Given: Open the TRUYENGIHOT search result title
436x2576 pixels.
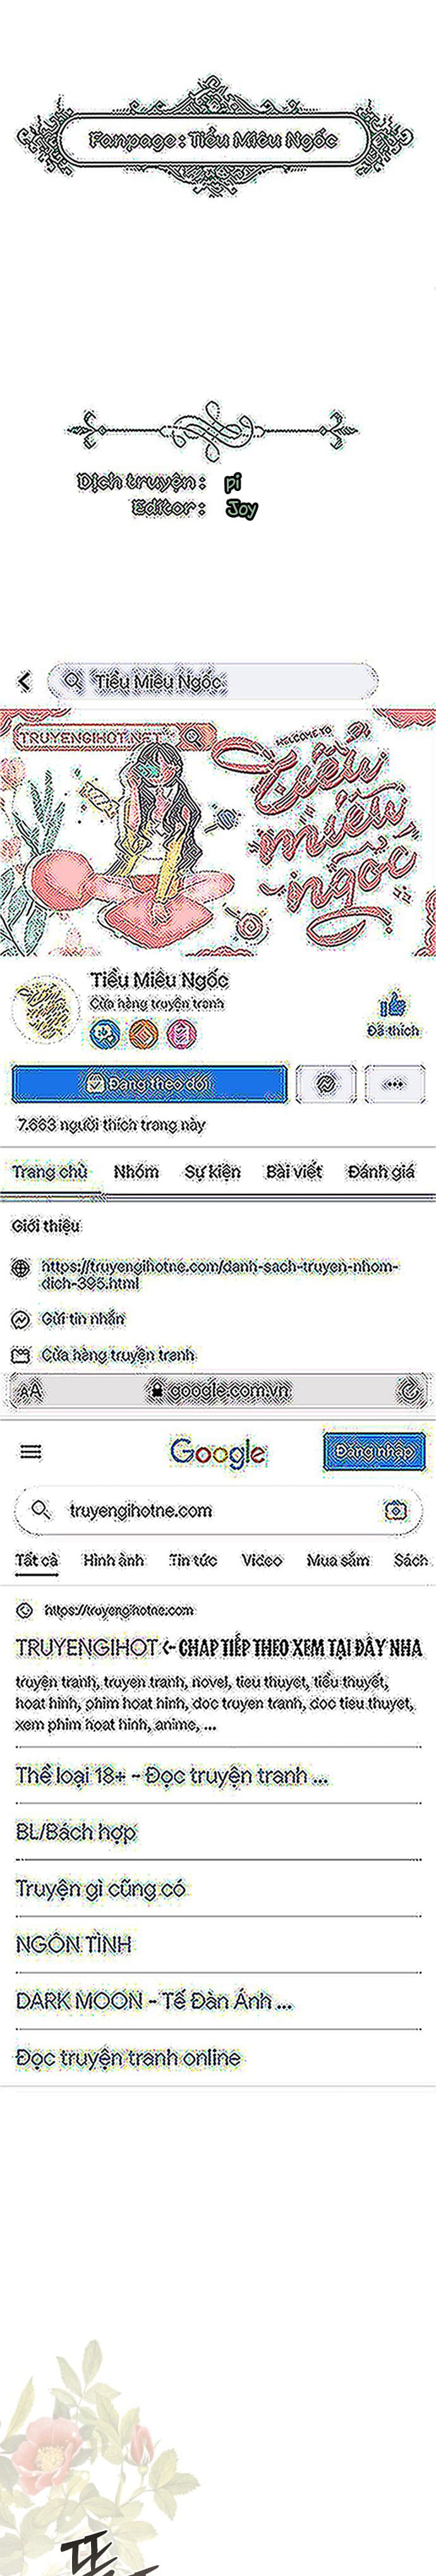Looking at the screenshot, I should click(217, 1646).
